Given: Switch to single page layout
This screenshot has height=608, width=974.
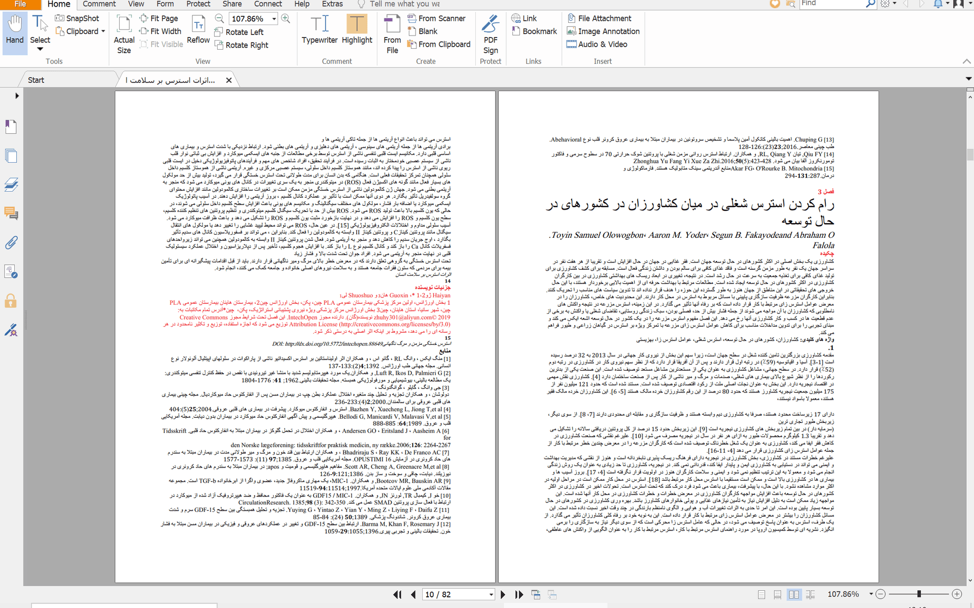Looking at the screenshot, I should click(761, 594).
